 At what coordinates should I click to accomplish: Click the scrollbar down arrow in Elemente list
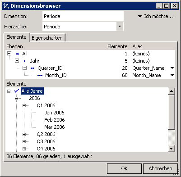pyautogui.click(x=172, y=149)
